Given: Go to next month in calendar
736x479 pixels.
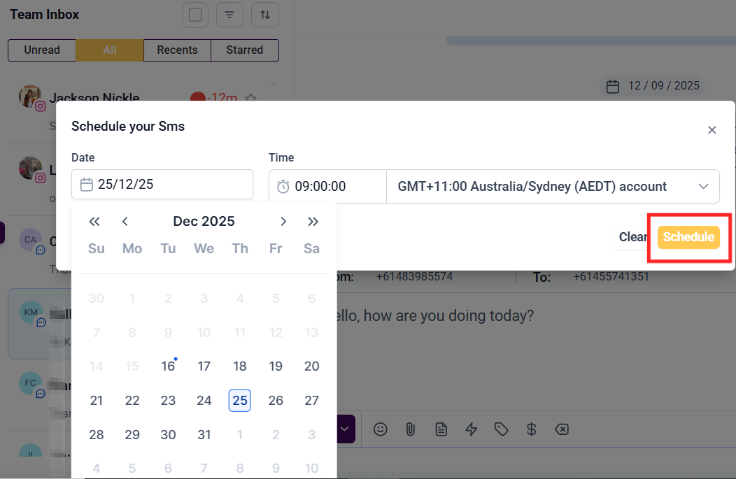Looking at the screenshot, I should tap(283, 222).
